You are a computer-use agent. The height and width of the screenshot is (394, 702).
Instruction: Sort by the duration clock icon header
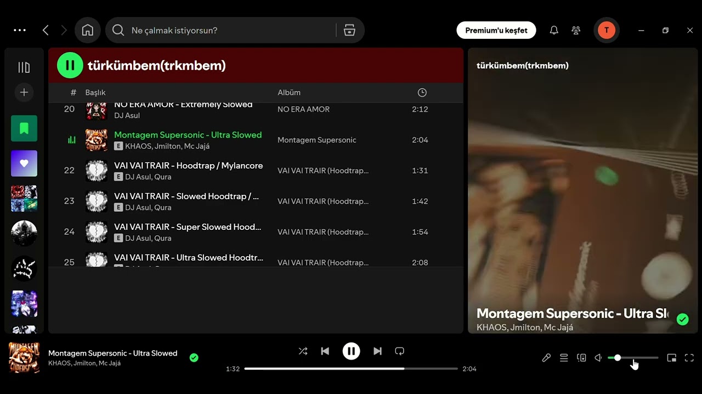click(422, 92)
